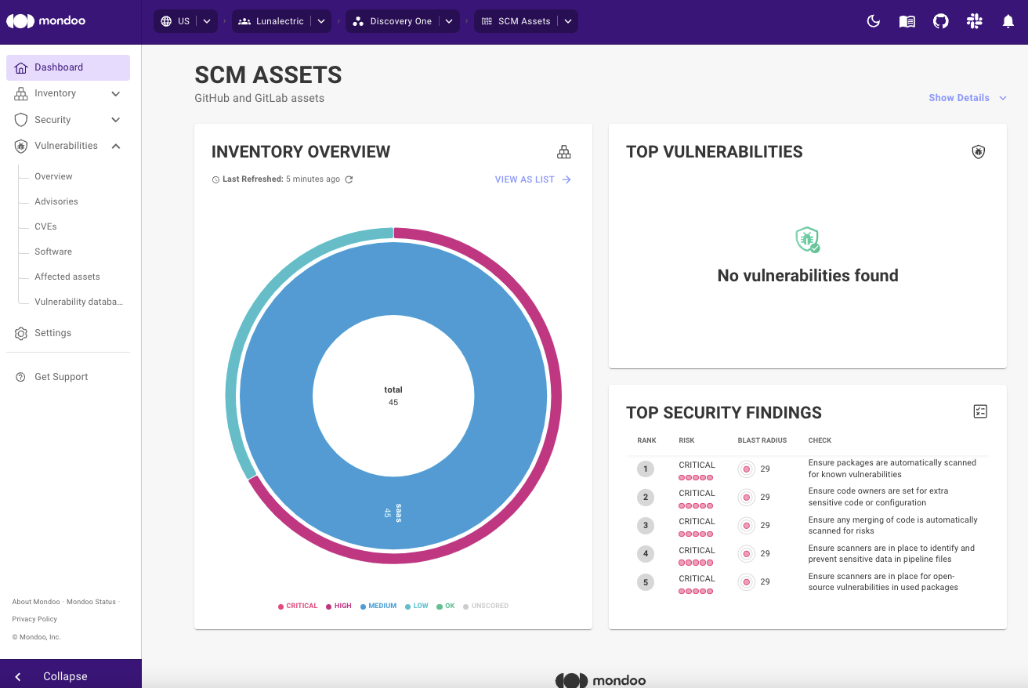1028x688 pixels.
Task: Click the Get Support question icon
Action: 21,377
